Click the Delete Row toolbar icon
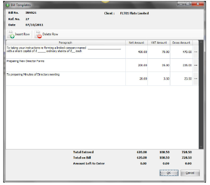 coord(38,34)
